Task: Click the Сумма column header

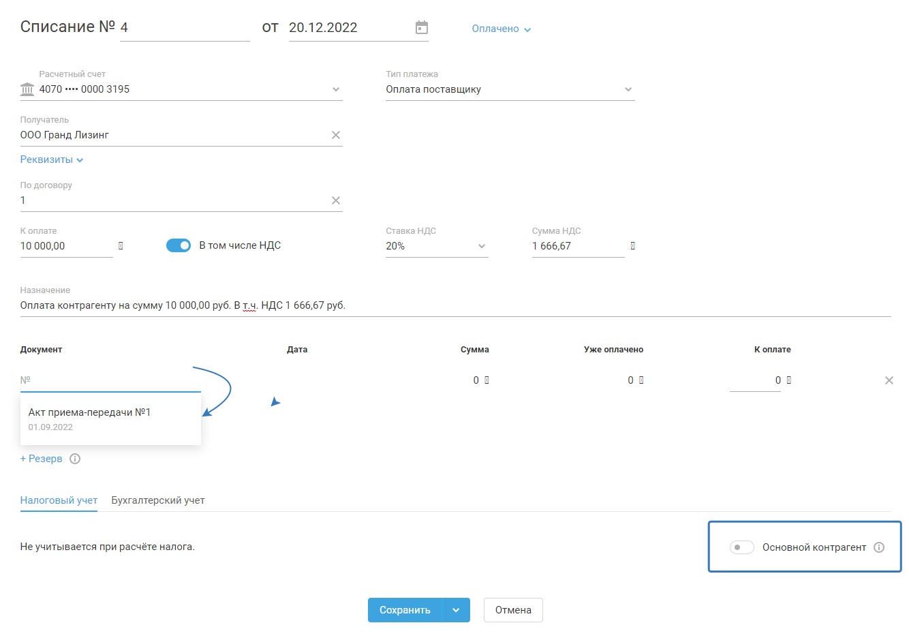Action: click(x=475, y=350)
